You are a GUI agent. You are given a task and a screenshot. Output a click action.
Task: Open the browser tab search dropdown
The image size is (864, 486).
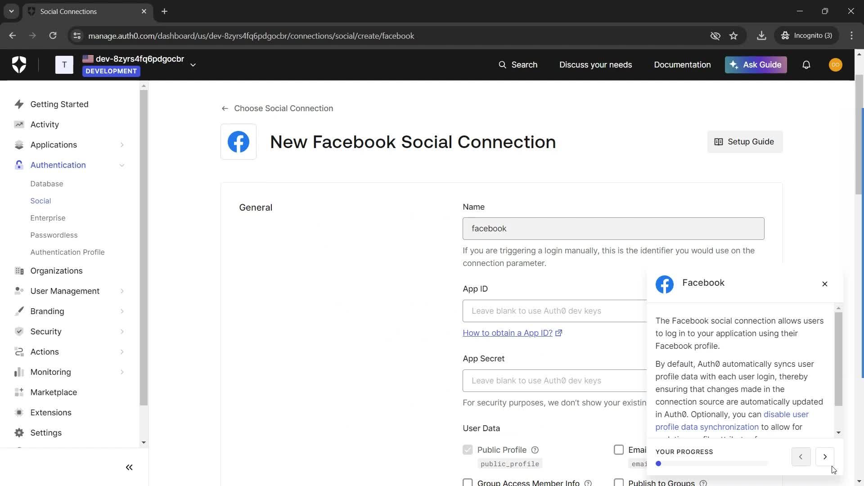(11, 11)
